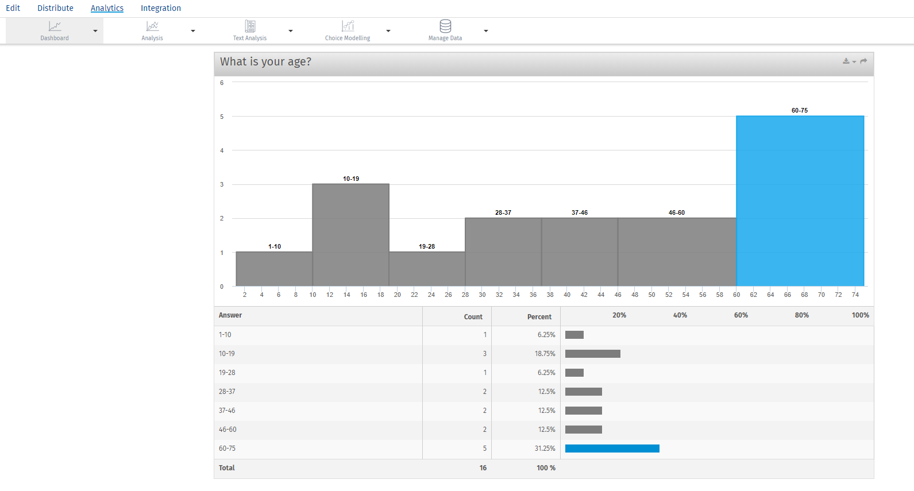Expand the Analysis dropdown arrow
This screenshot has width=914, height=491.
pos(193,31)
